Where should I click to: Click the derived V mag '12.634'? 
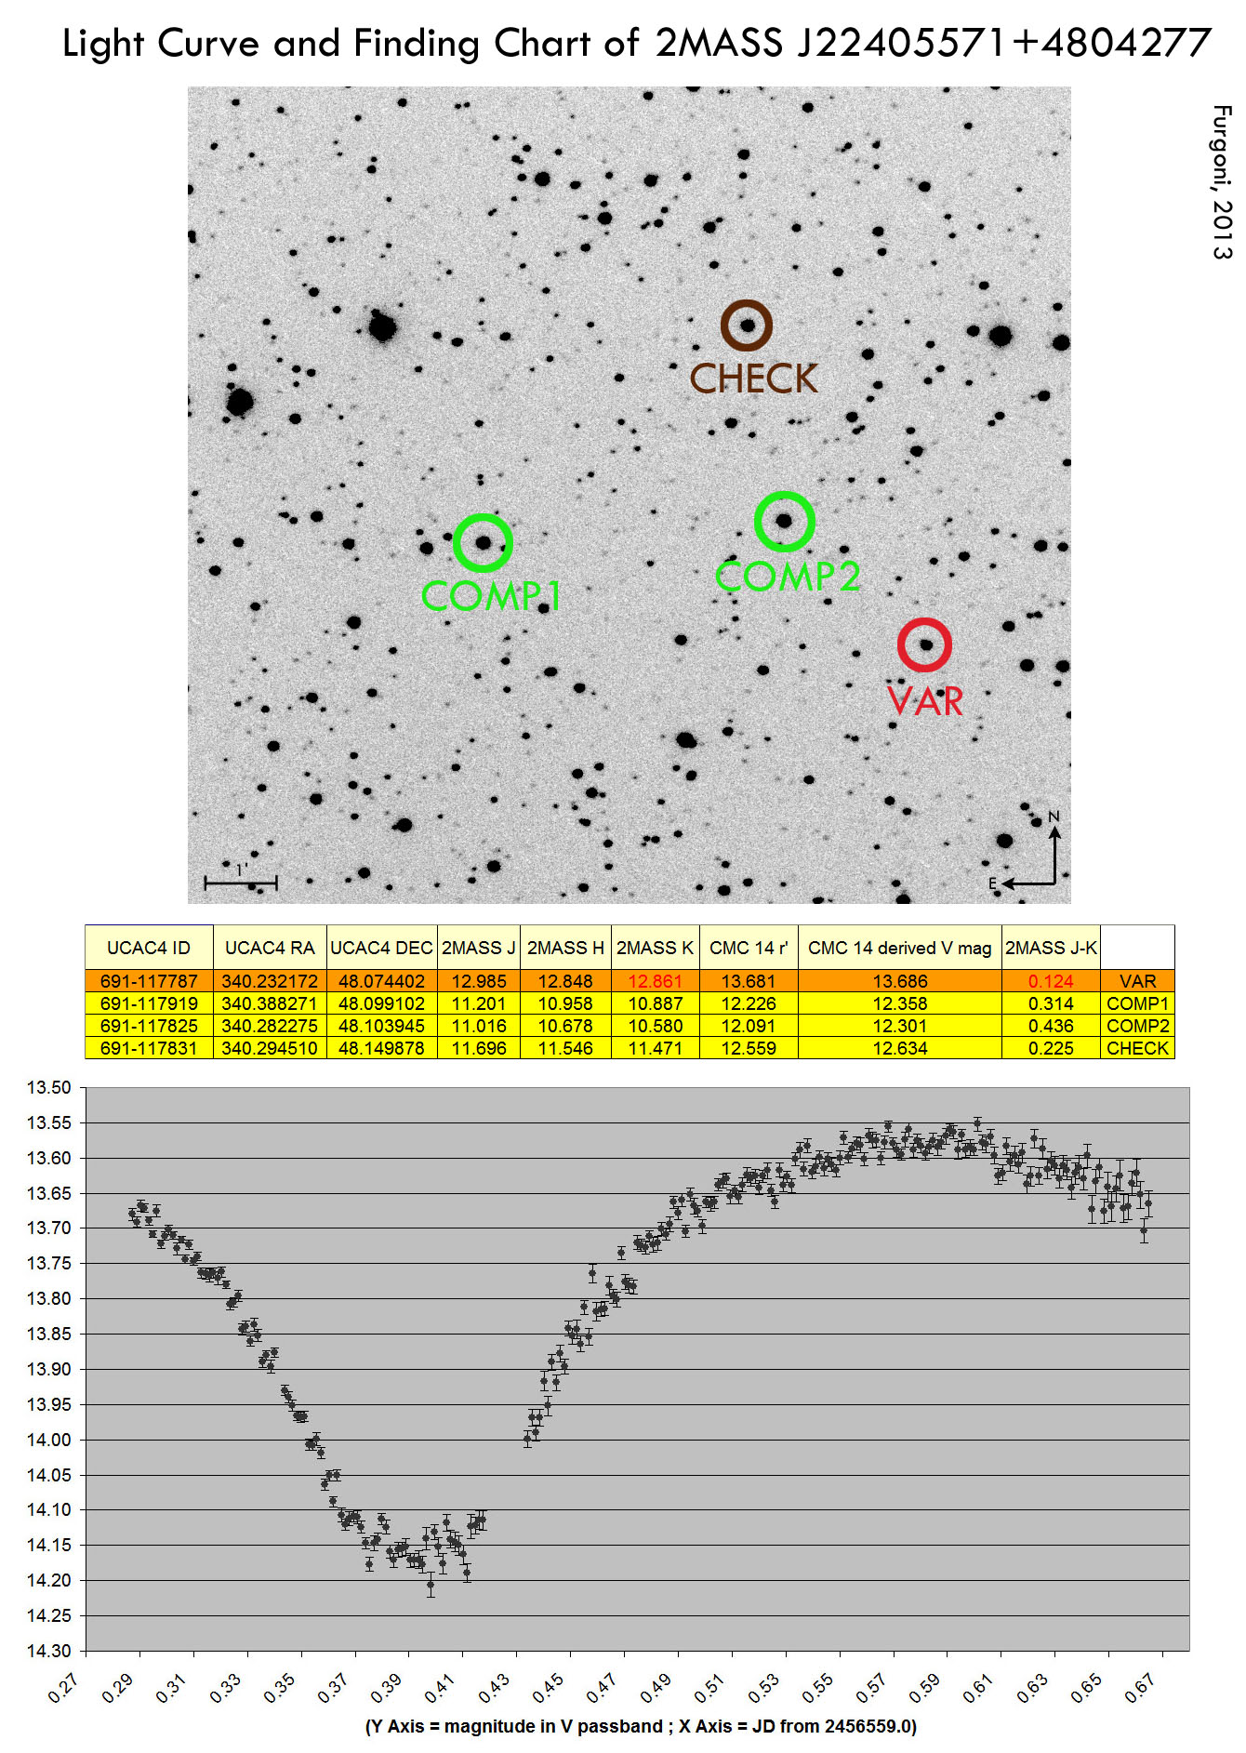[900, 1048]
